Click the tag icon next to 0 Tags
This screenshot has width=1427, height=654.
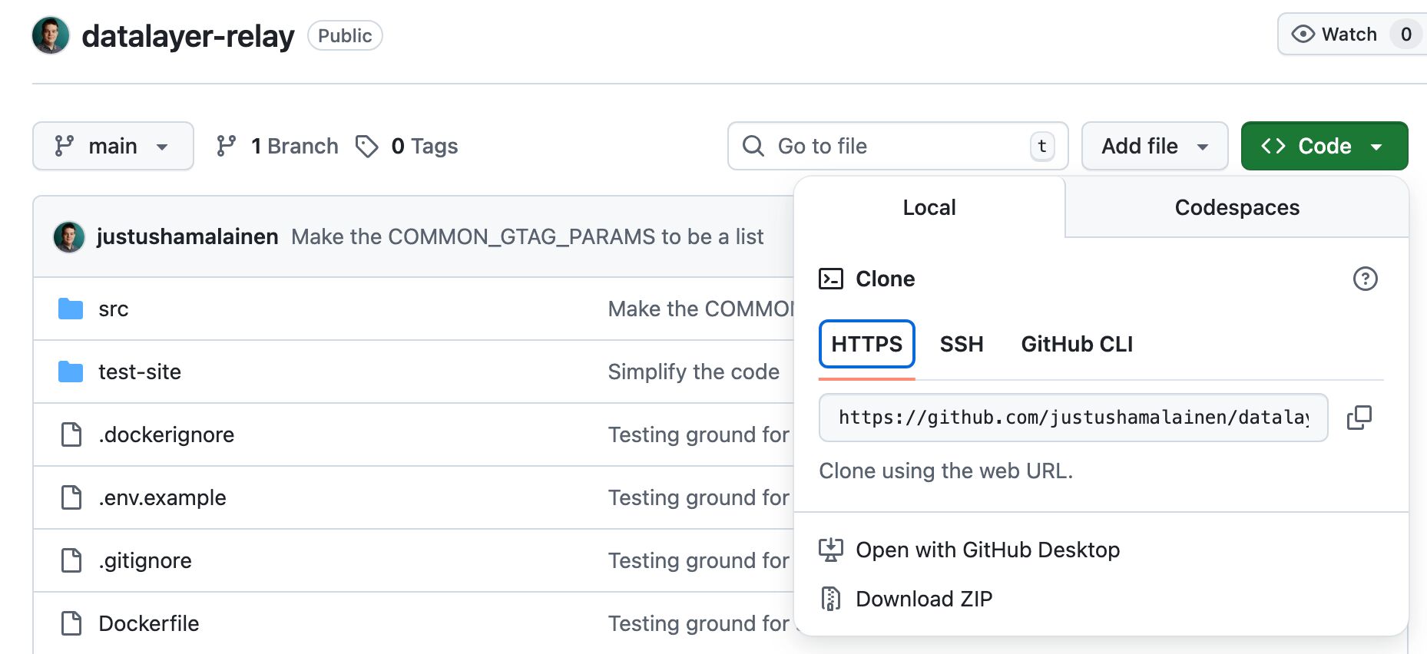[x=367, y=146]
